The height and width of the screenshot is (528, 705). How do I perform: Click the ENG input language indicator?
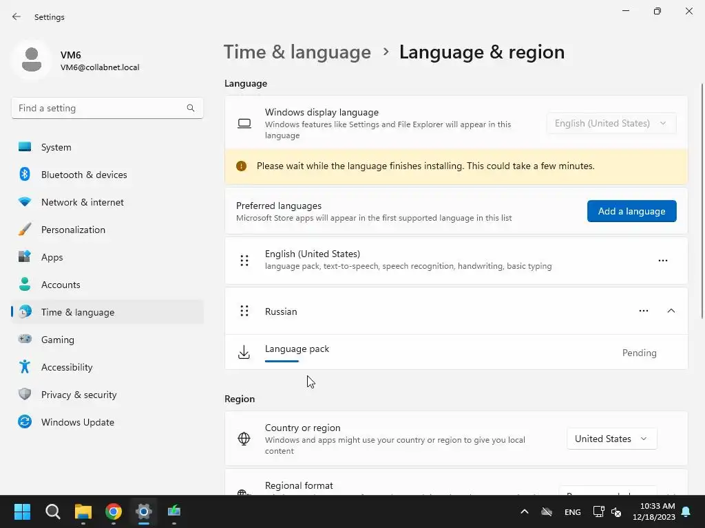(572, 511)
